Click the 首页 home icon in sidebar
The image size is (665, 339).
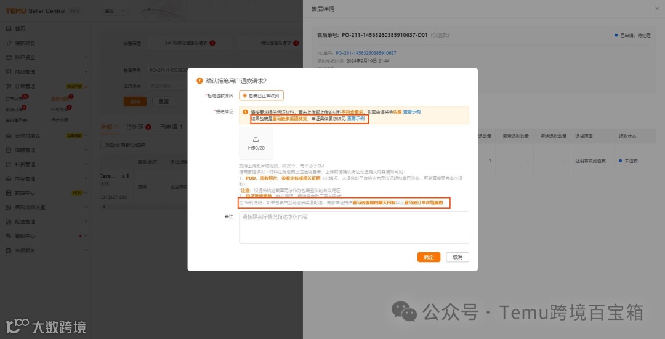click(9, 28)
